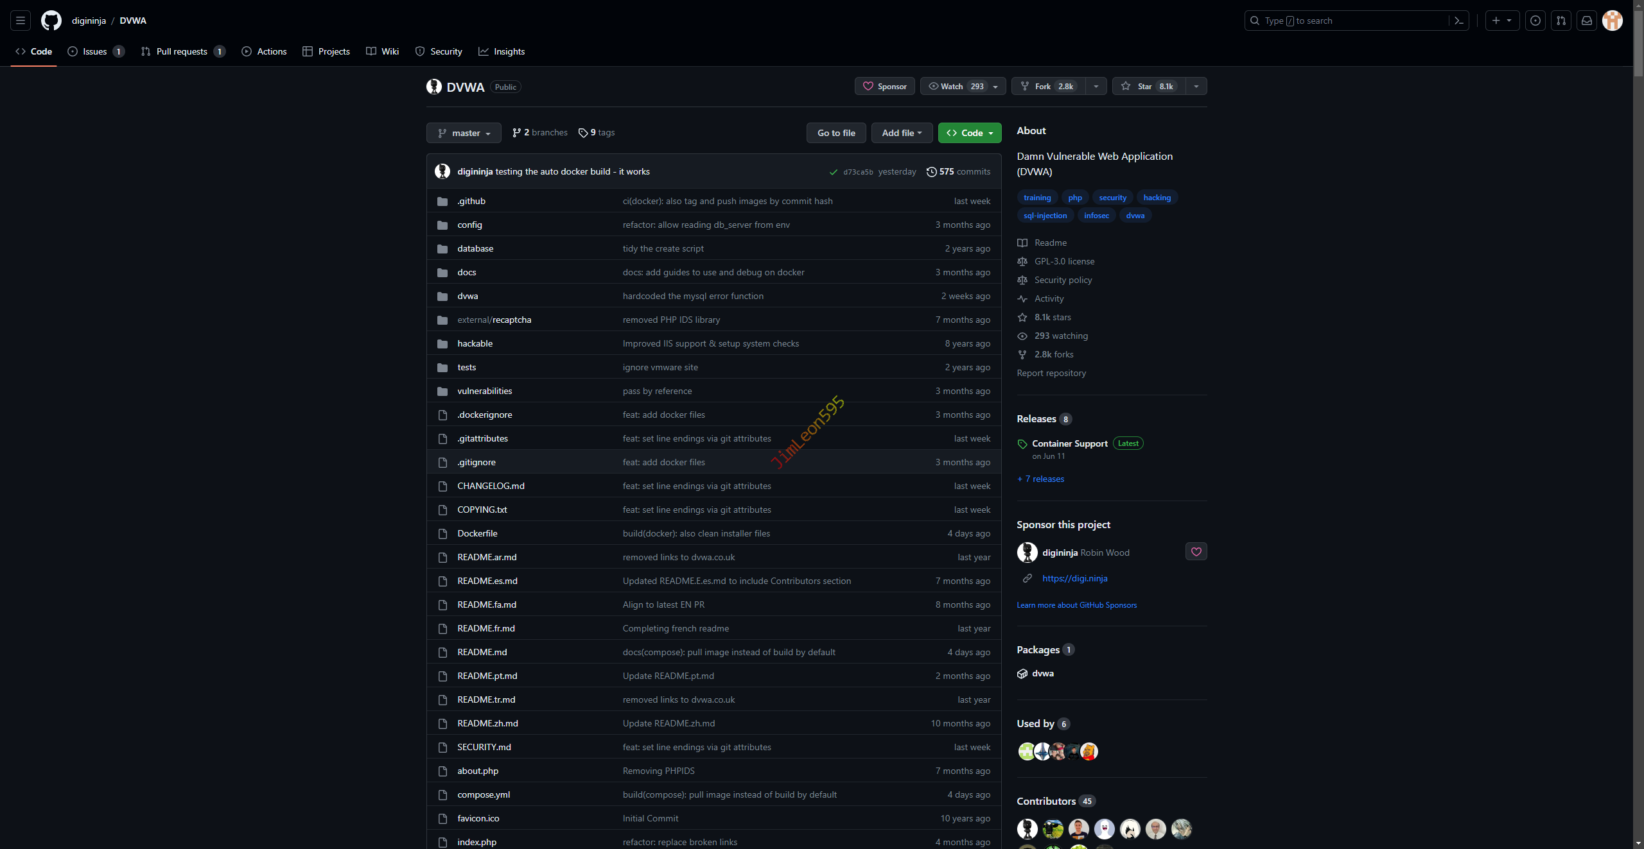Open the global pull requests icon

[1561, 21]
